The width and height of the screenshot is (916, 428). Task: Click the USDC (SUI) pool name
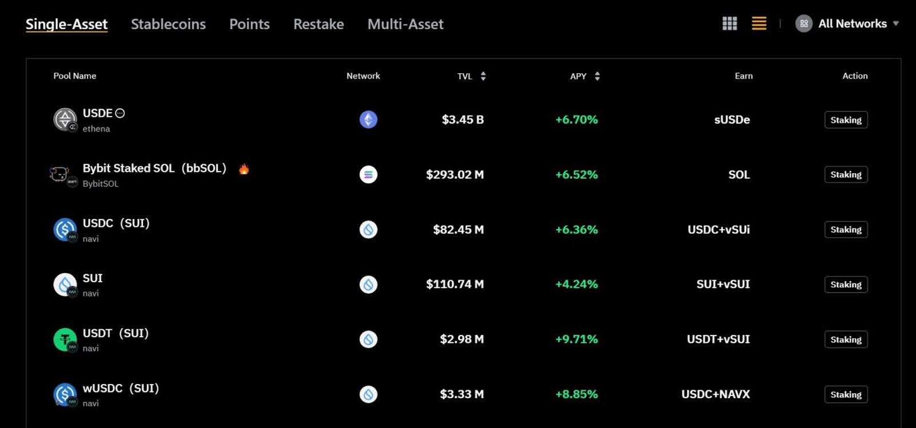[x=116, y=223]
